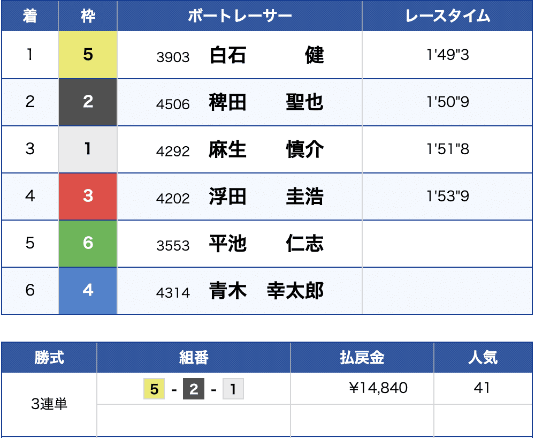This screenshot has width=535, height=438.
Task: Click the ボートレーサー column header
Action: click(x=240, y=16)
